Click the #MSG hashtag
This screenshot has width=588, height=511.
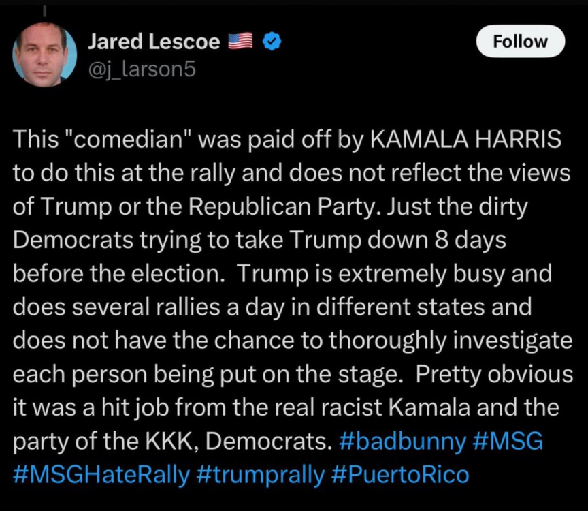coord(508,442)
